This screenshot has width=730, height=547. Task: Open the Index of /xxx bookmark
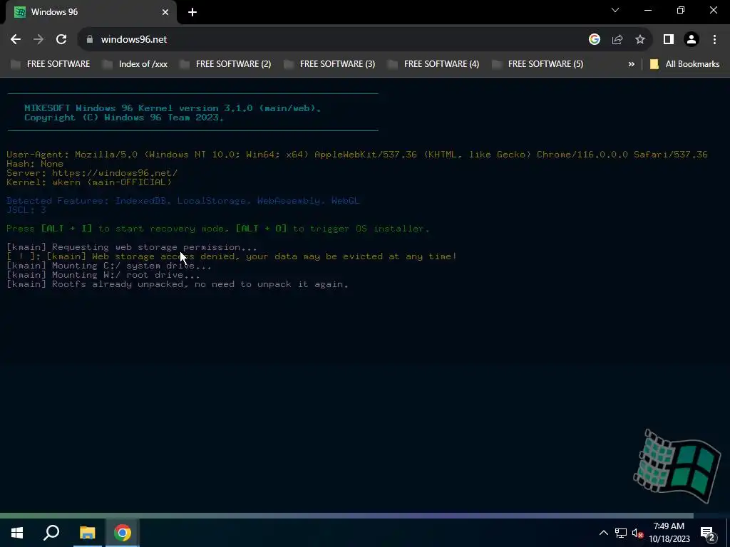[135, 64]
